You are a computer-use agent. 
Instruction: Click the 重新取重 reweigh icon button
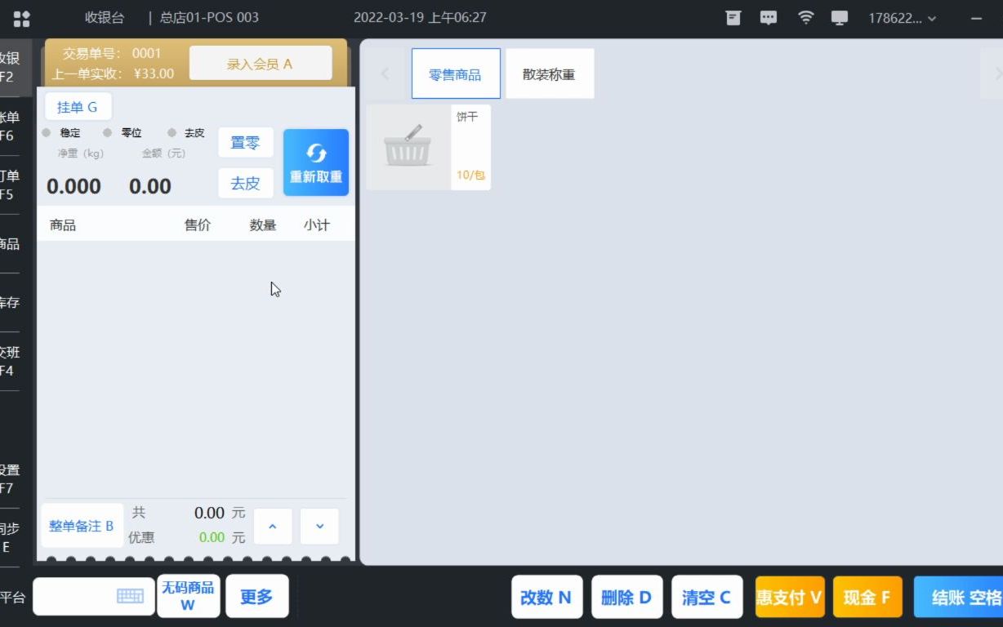(316, 162)
